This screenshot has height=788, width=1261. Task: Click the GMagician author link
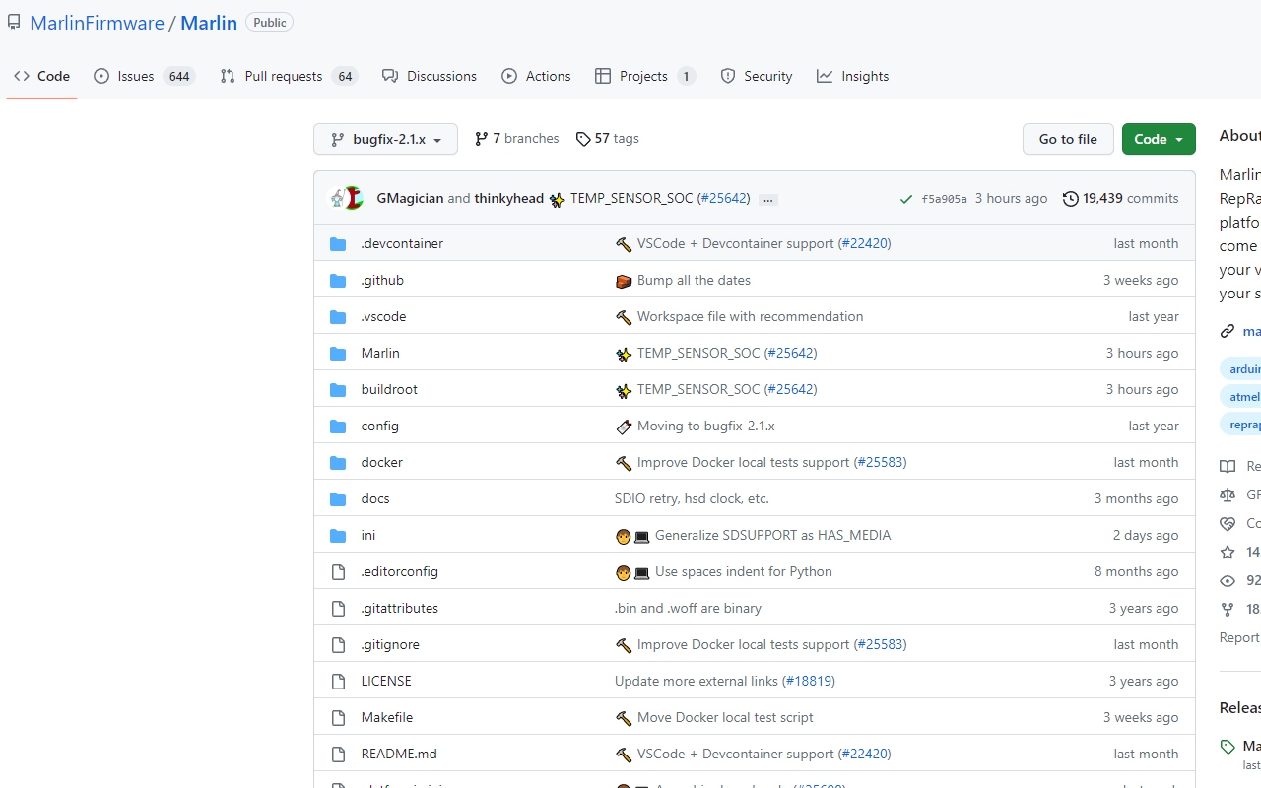click(410, 198)
